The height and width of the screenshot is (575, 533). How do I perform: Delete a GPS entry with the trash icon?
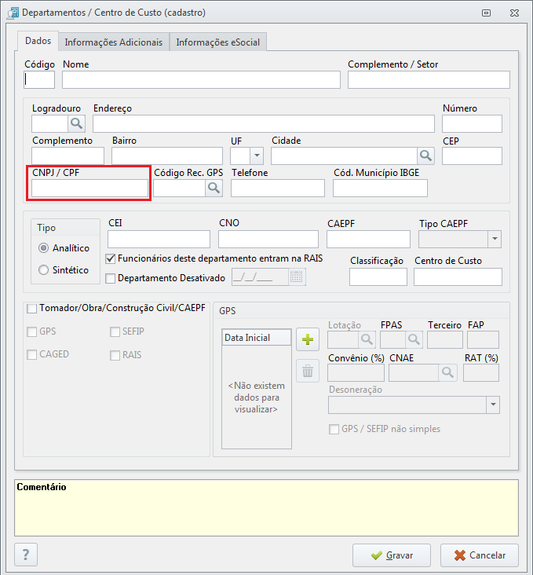[x=308, y=371]
